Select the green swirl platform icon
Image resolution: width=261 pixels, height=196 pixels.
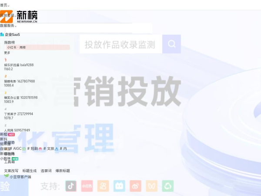click(x=168, y=186)
